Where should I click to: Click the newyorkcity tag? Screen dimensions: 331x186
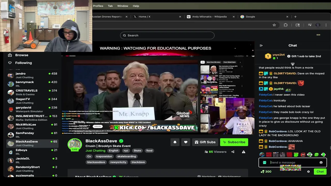point(118,162)
